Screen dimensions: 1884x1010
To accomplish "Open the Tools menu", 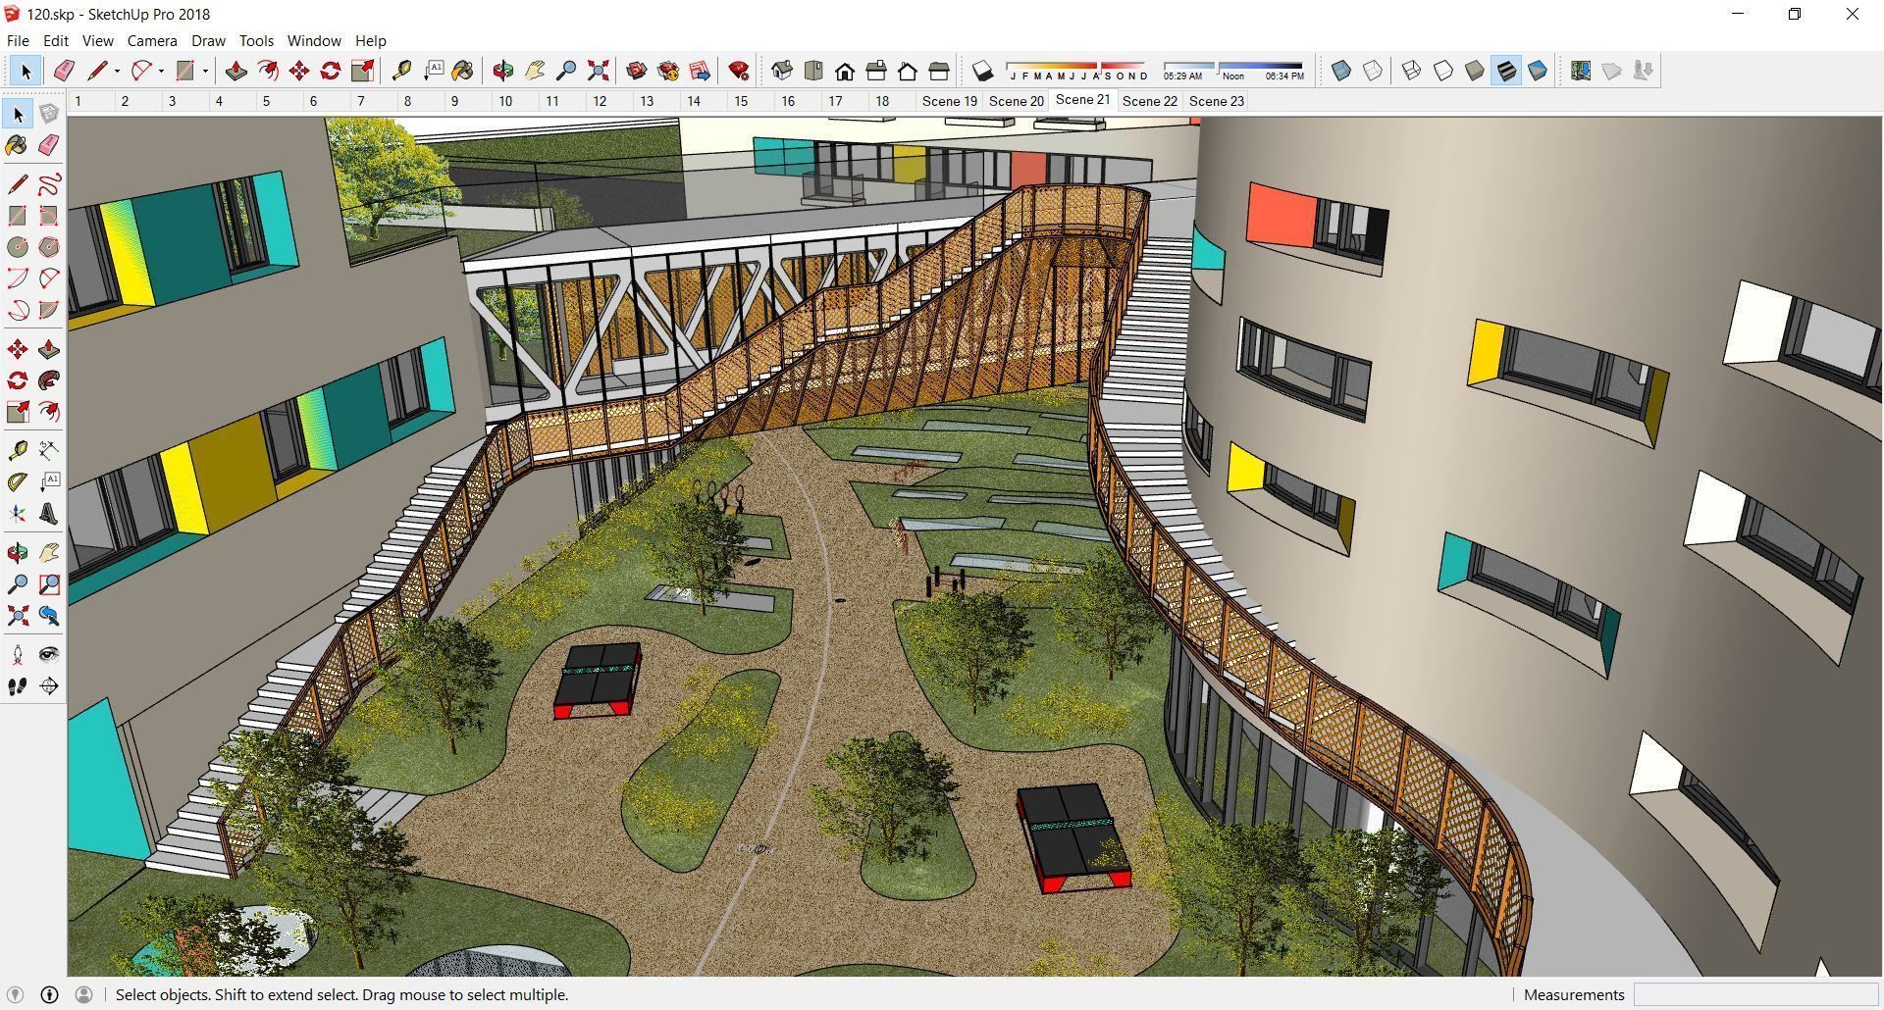I will 256,41.
